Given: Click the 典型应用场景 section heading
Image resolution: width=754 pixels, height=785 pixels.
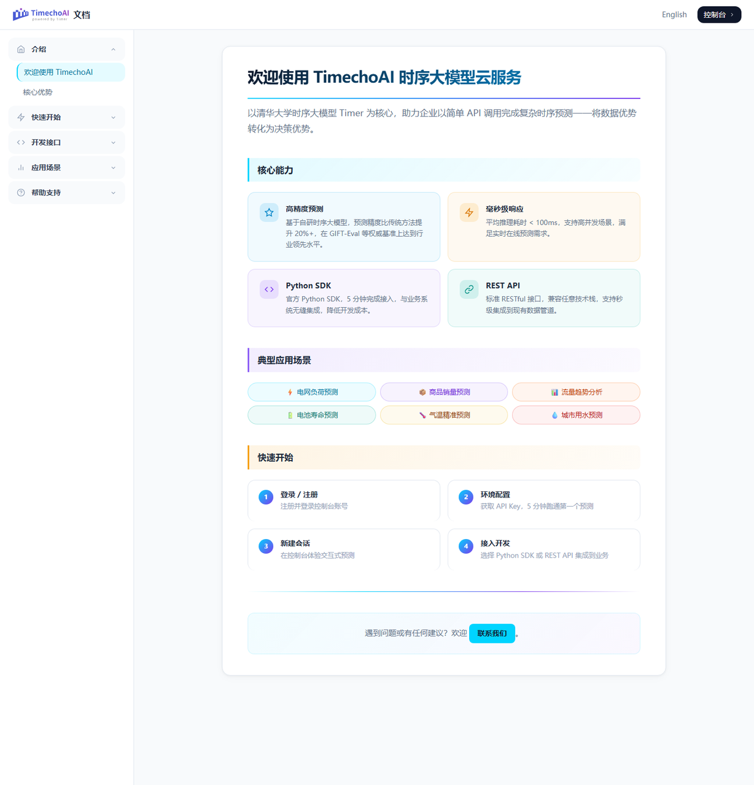Looking at the screenshot, I should pos(284,361).
